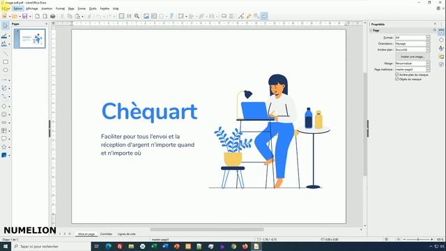Open the sidebar Shapes deck icon
This screenshot has height=251, width=446.
(x=441, y=40)
